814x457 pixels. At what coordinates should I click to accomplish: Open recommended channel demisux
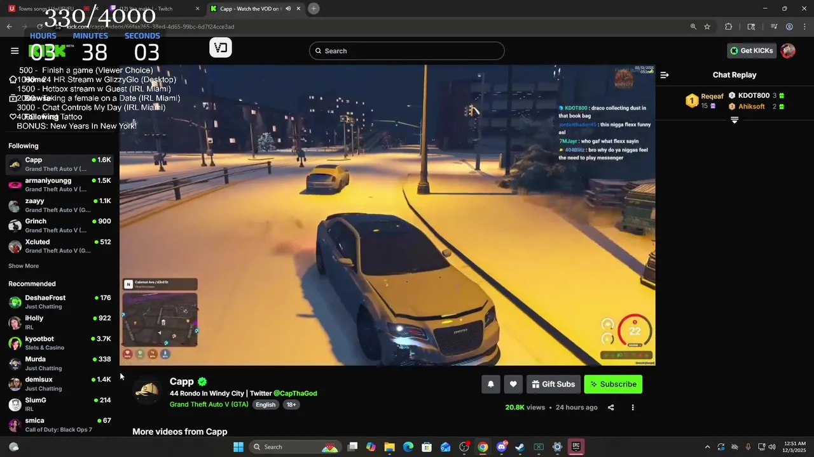(60, 383)
